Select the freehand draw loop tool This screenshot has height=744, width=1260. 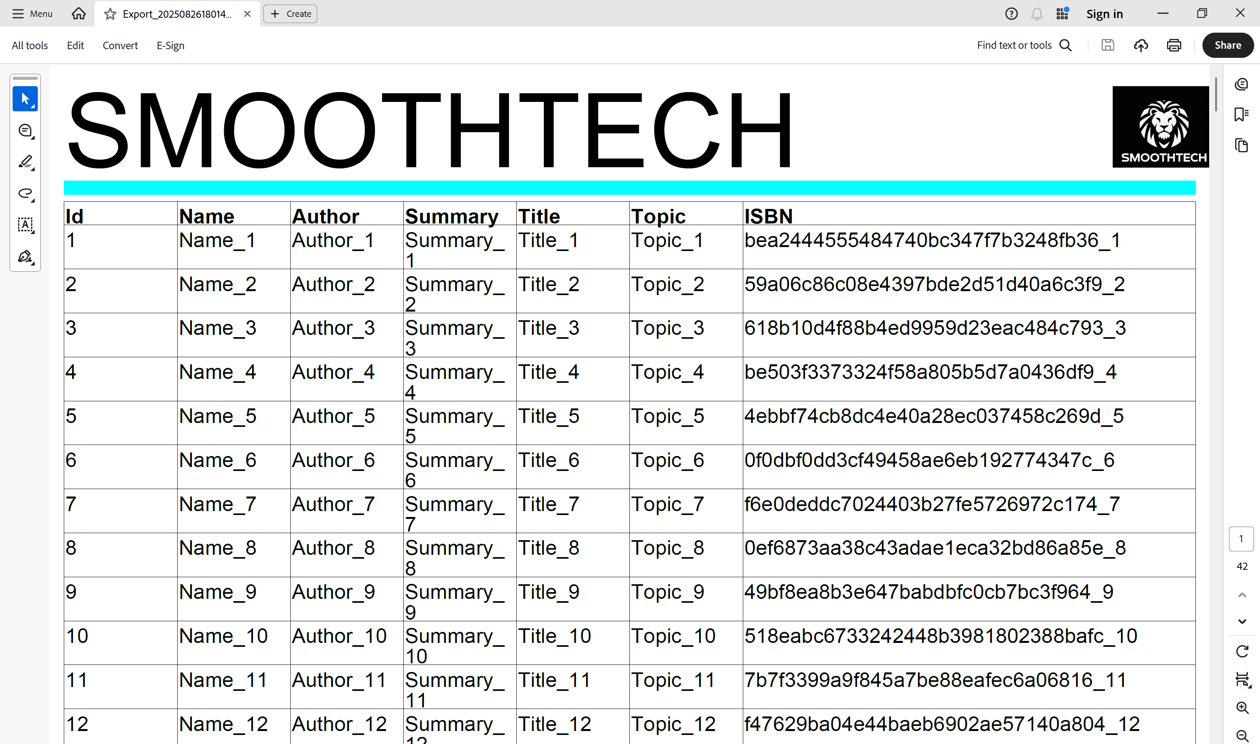click(x=25, y=194)
